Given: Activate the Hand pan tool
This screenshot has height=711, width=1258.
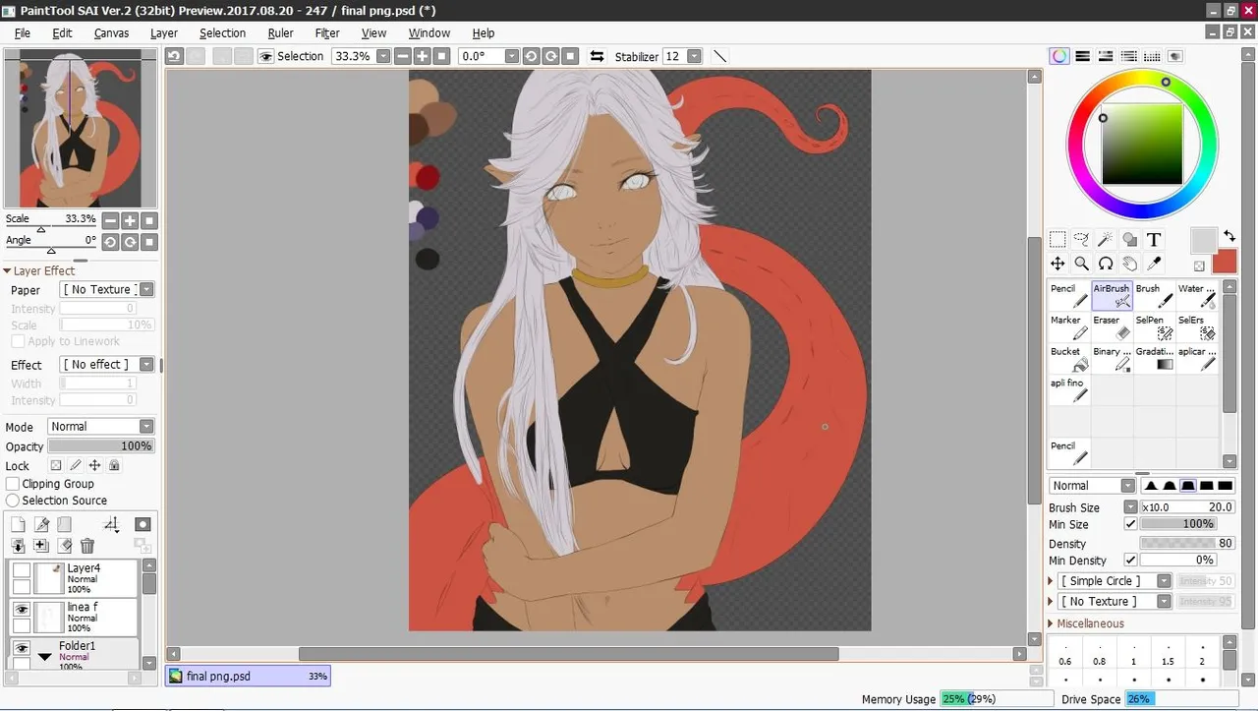Looking at the screenshot, I should [1130, 264].
